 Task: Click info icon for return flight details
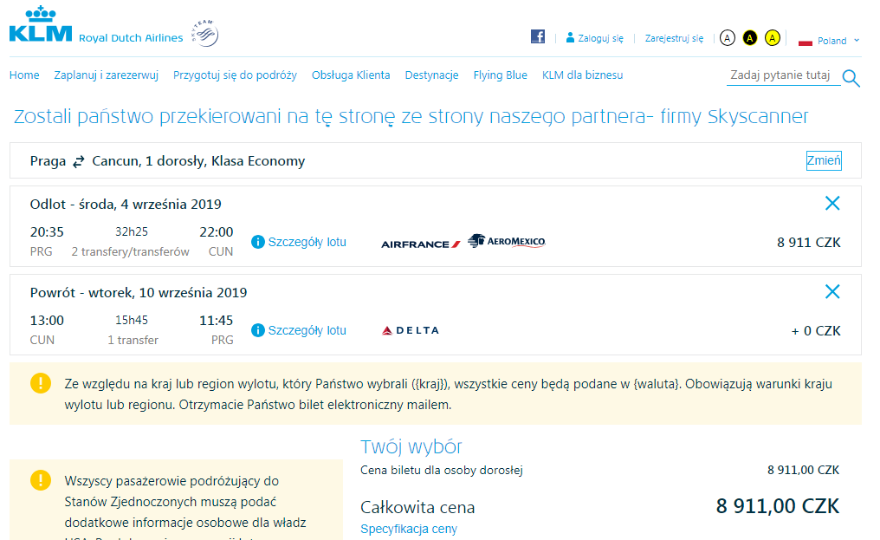pyautogui.click(x=257, y=330)
